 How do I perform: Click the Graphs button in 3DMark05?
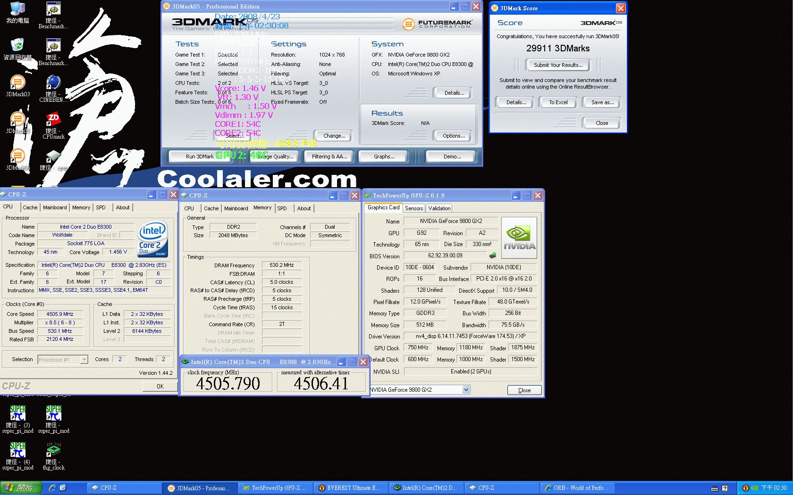[384, 157]
